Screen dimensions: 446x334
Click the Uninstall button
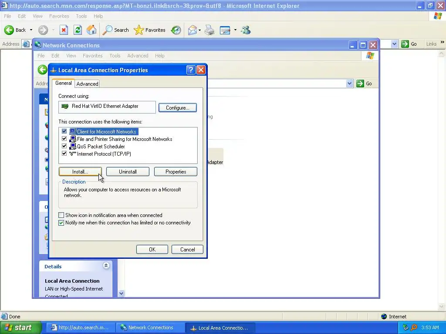[128, 171]
